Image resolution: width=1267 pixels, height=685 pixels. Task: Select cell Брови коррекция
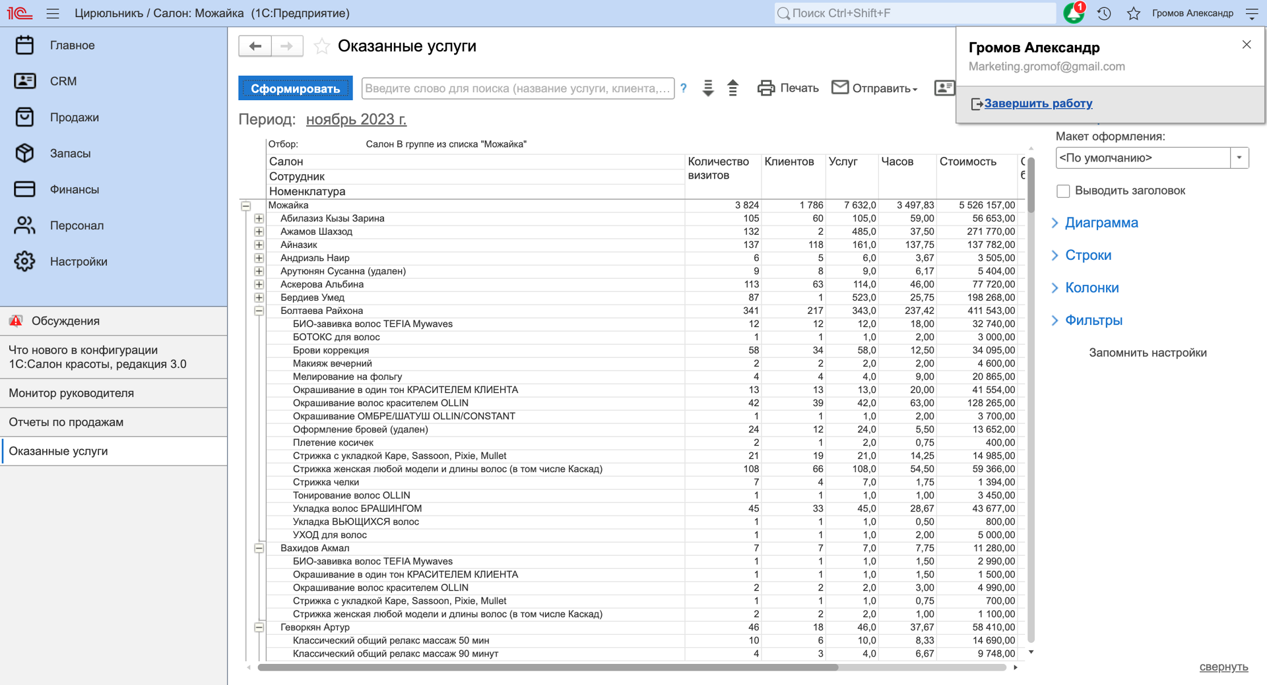coord(475,350)
